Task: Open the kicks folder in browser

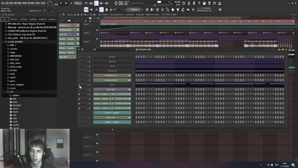Action: pyautogui.click(x=13, y=74)
